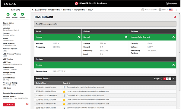This screenshot has height=109, width=181.
Task: Click the WinServer2019 host icon
Action: (143, 10)
